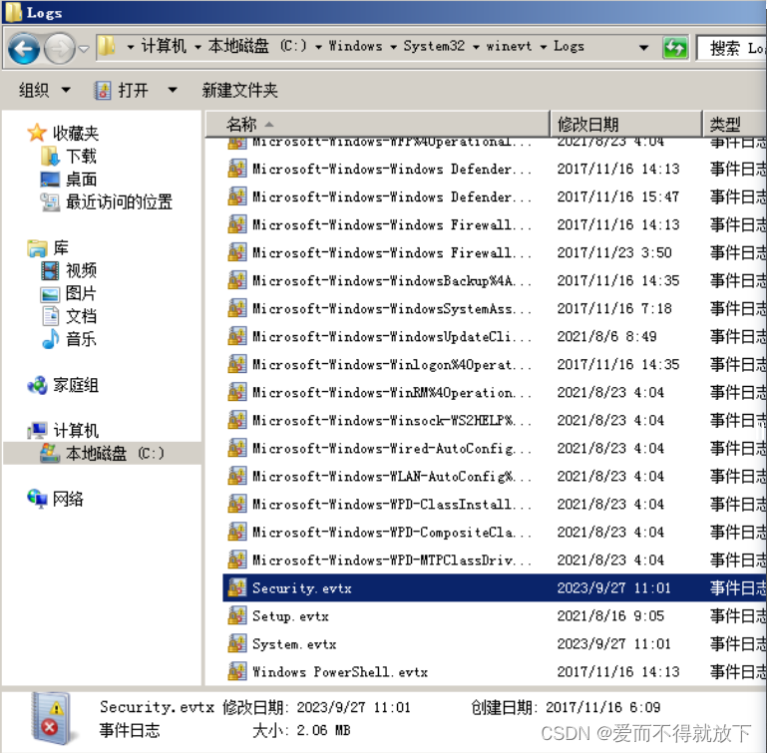Viewport: 767px width, 753px height.
Task: Open 文档 library
Action: (69, 316)
